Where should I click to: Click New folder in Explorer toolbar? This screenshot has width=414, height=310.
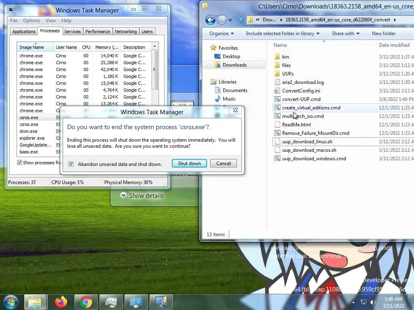click(384, 34)
